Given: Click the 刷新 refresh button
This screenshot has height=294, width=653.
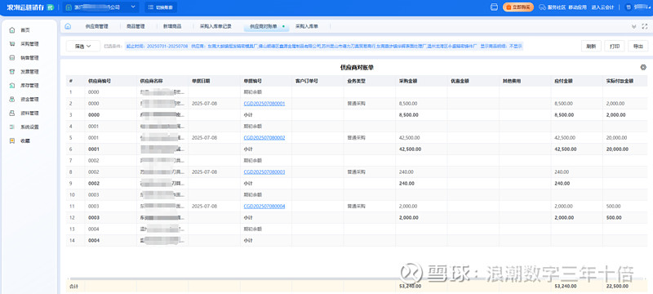Looking at the screenshot, I should point(591,47).
